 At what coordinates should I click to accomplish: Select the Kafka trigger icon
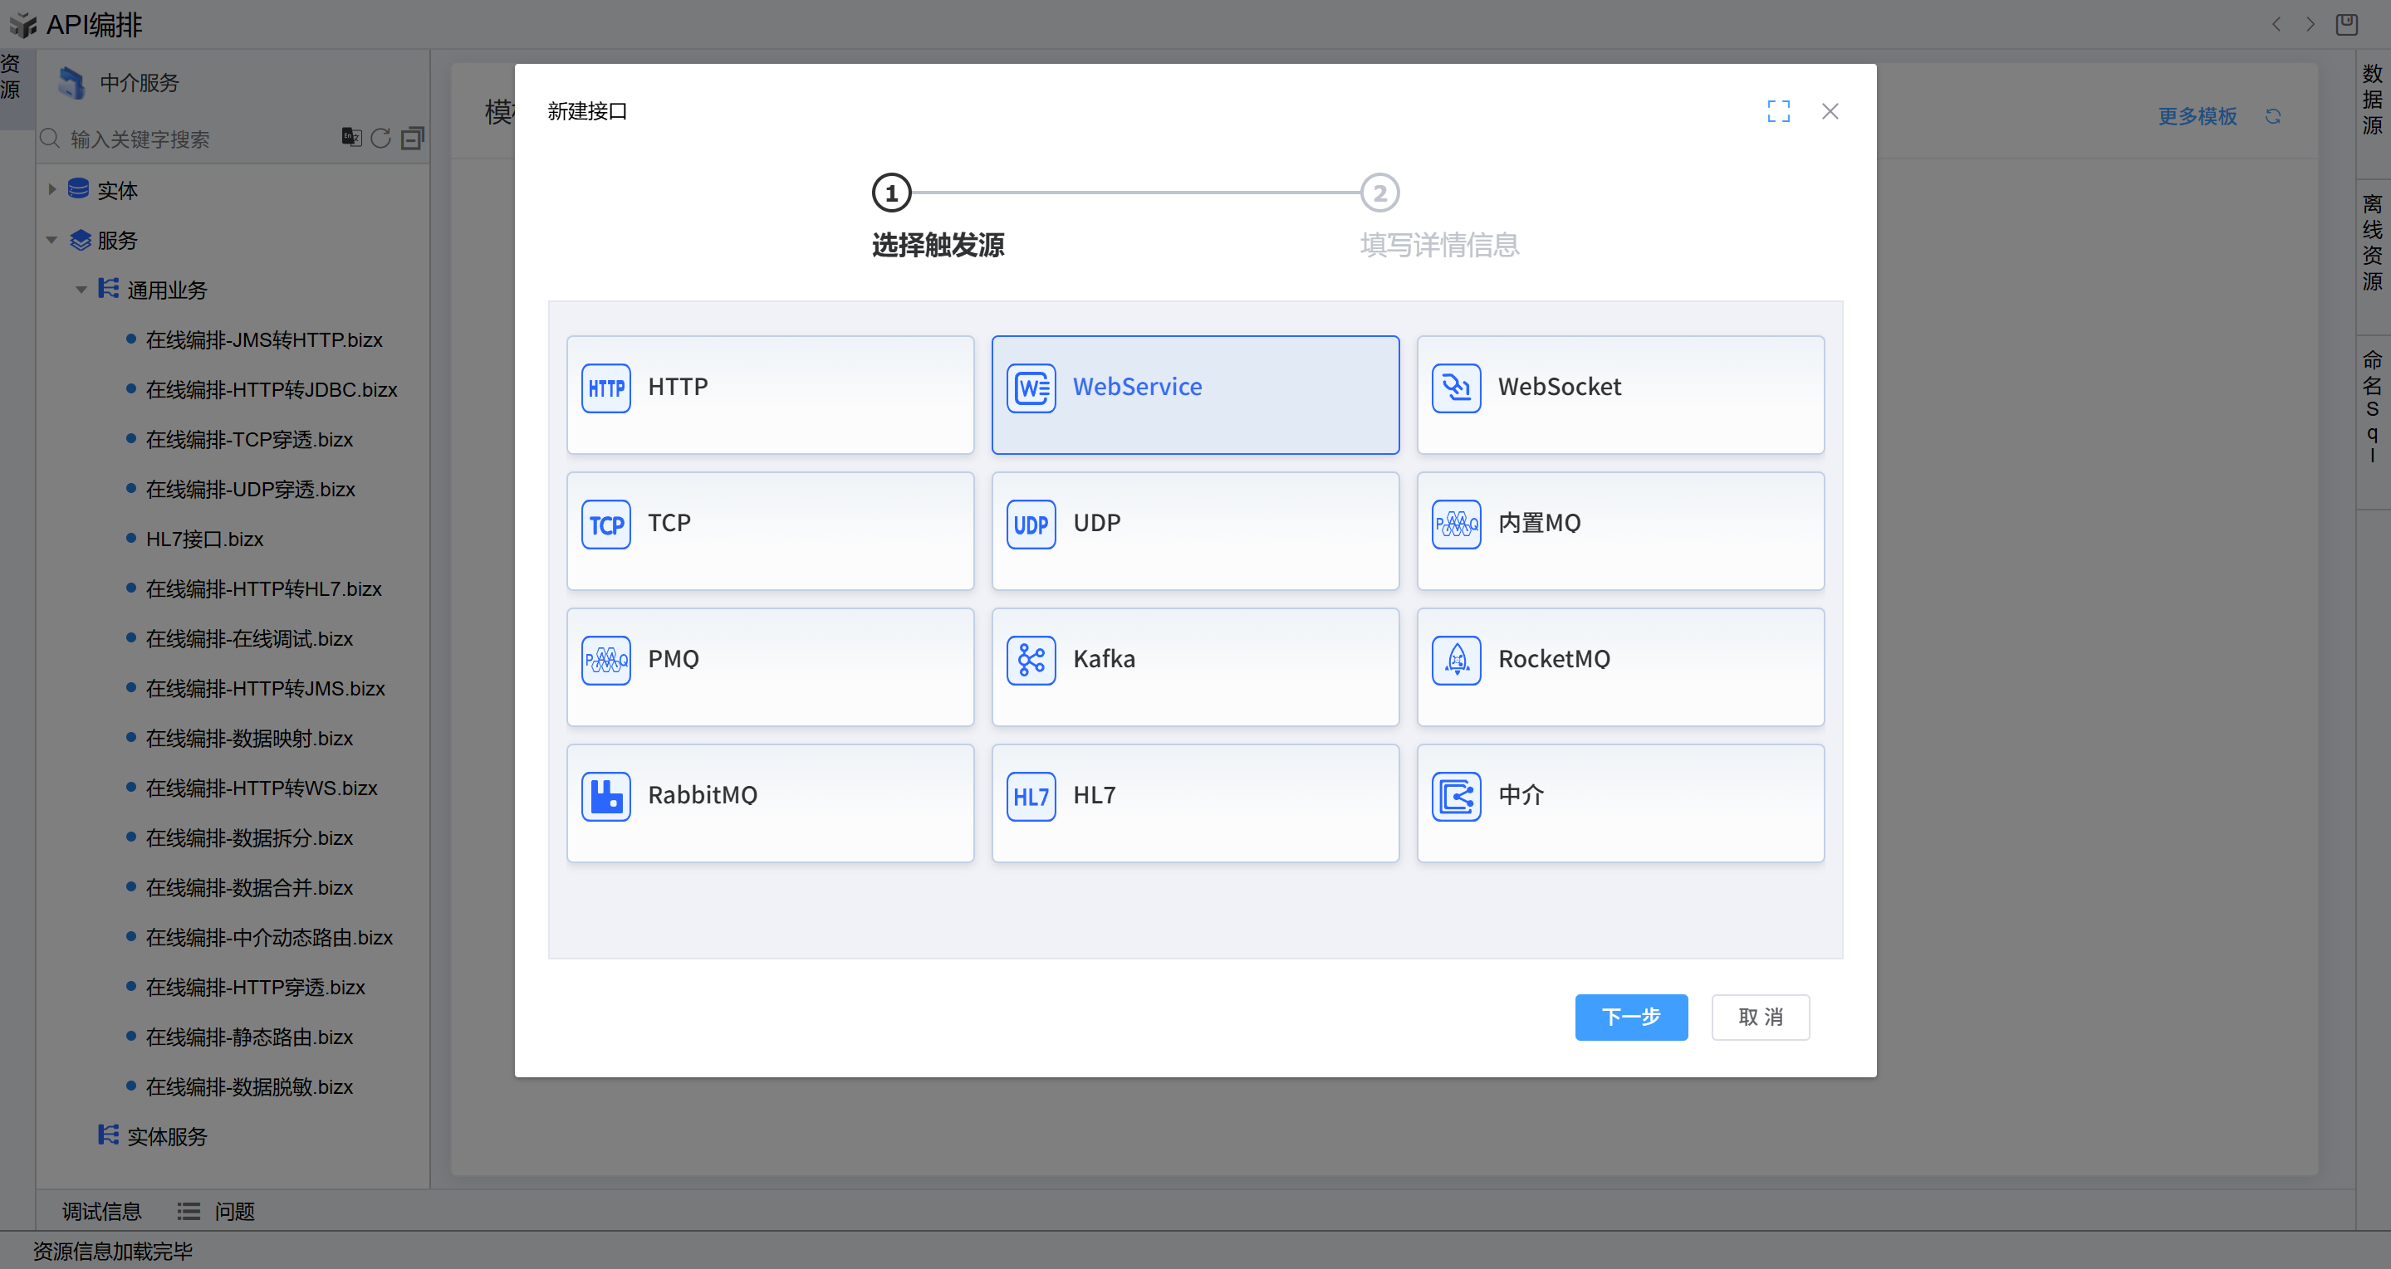[1031, 660]
